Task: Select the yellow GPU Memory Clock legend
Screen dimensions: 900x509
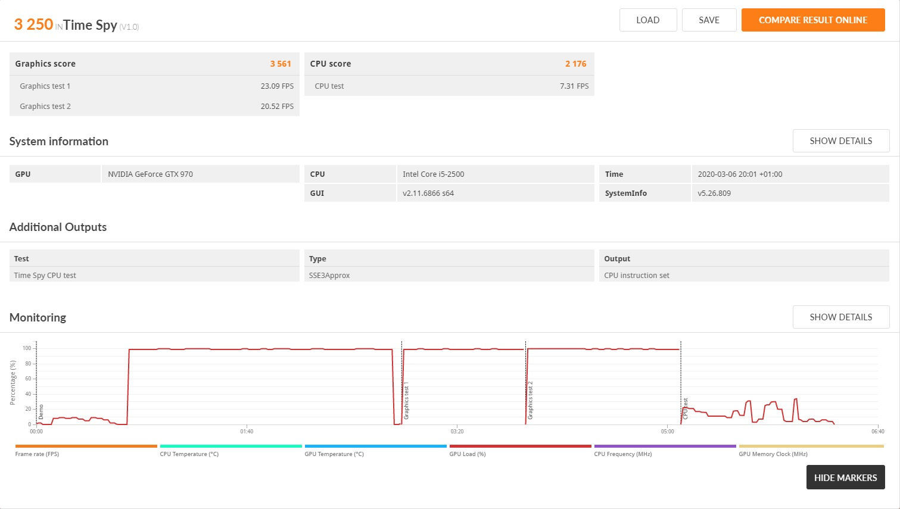Action: [x=811, y=446]
